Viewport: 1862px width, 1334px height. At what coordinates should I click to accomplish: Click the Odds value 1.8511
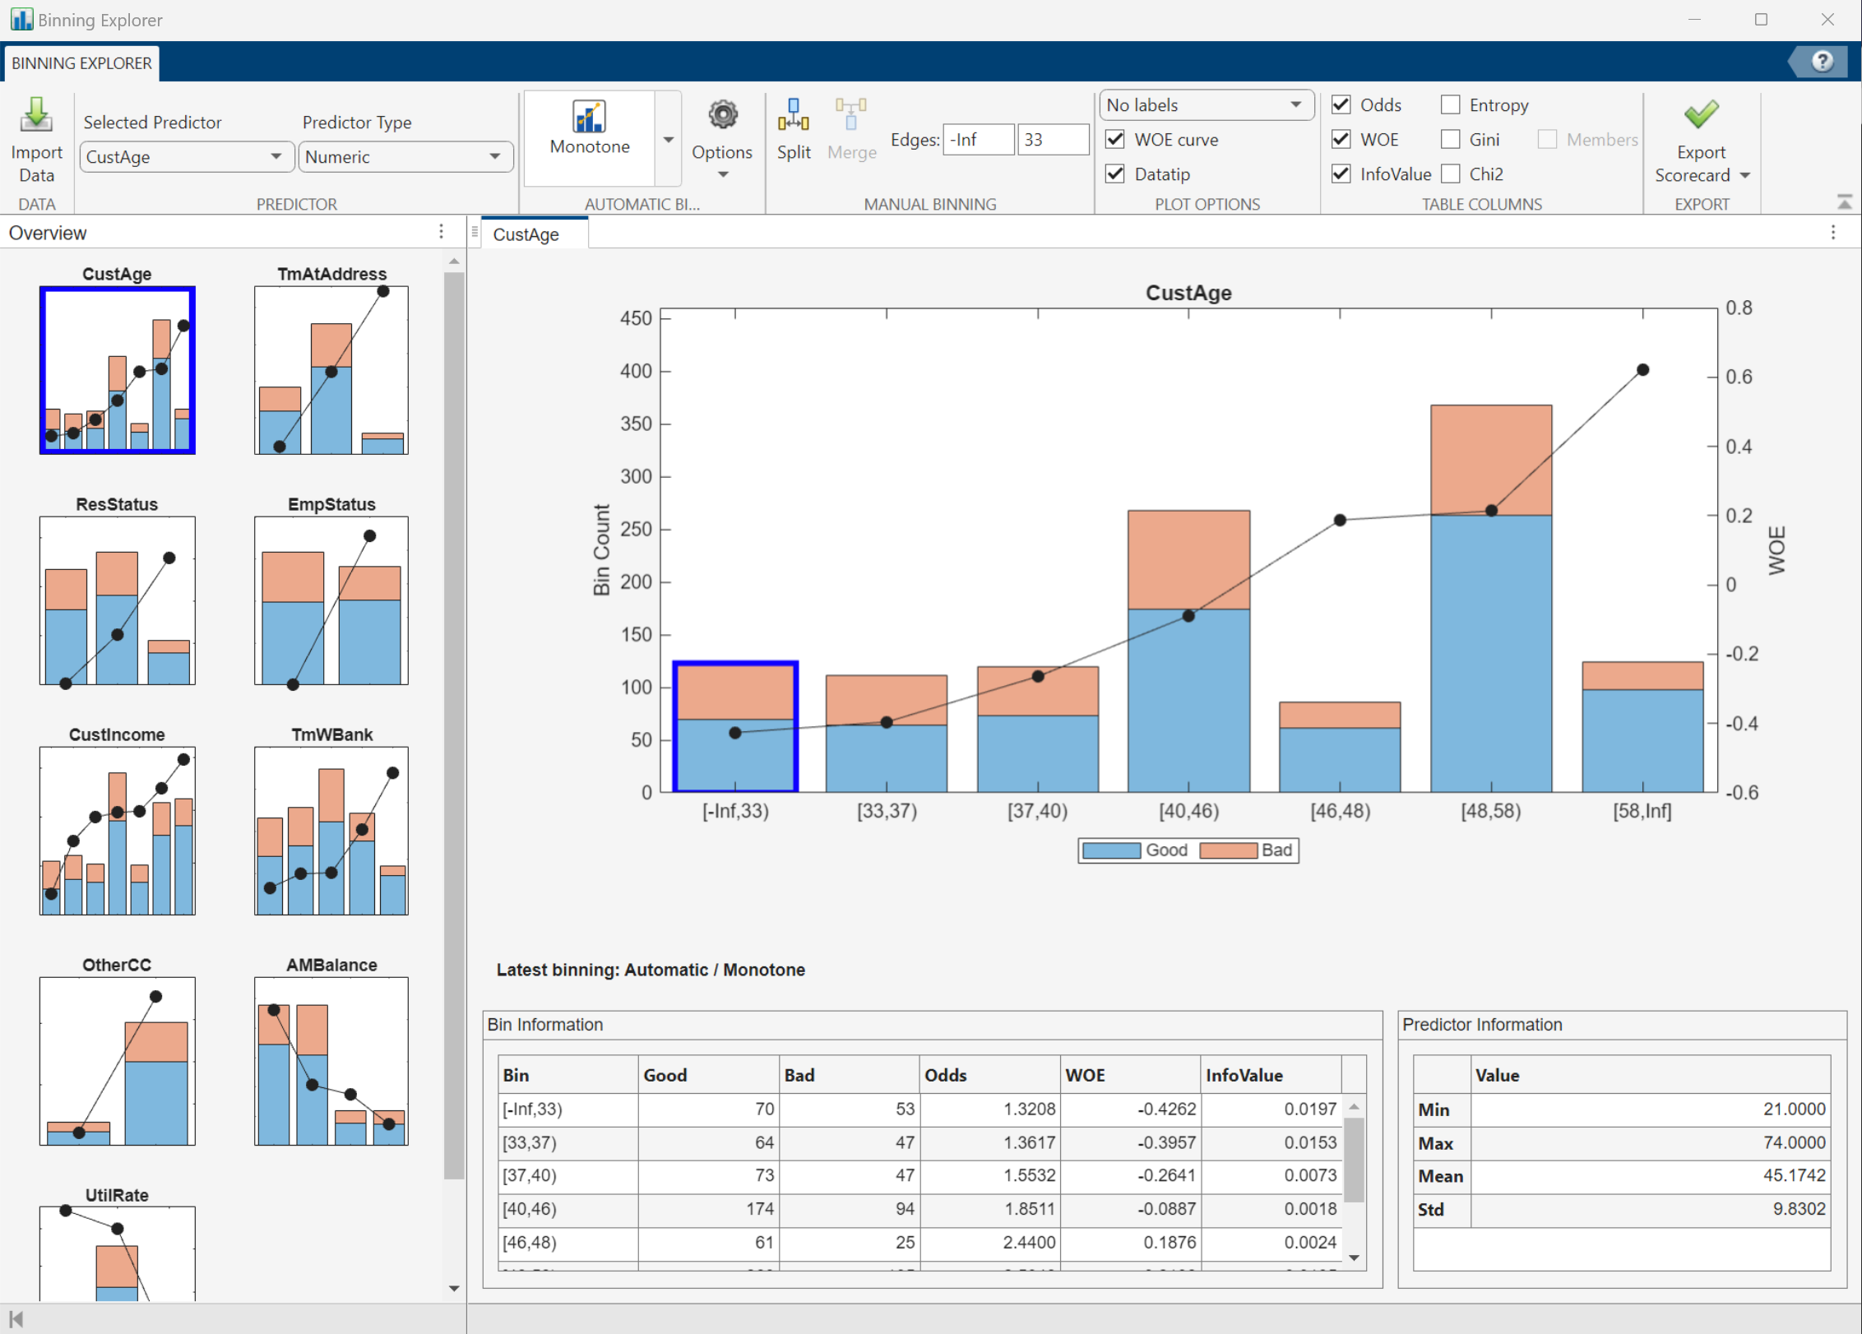(x=1029, y=1209)
